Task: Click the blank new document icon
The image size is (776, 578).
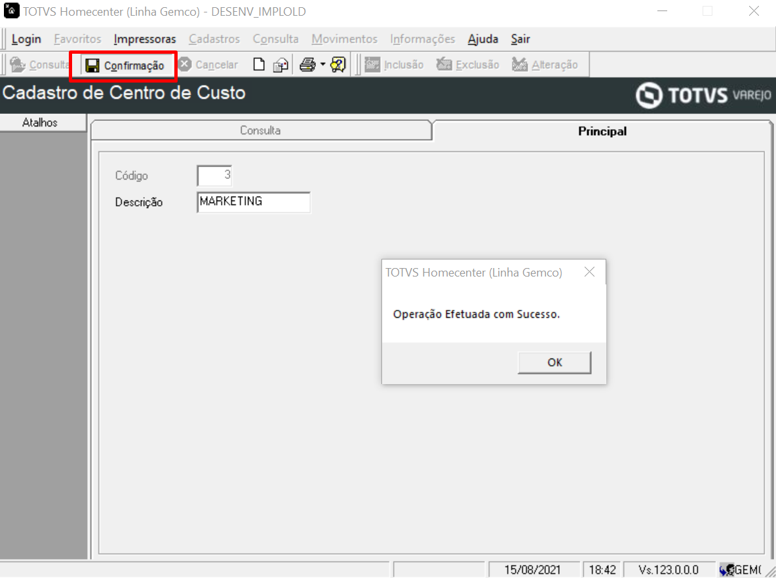Action: (x=259, y=65)
